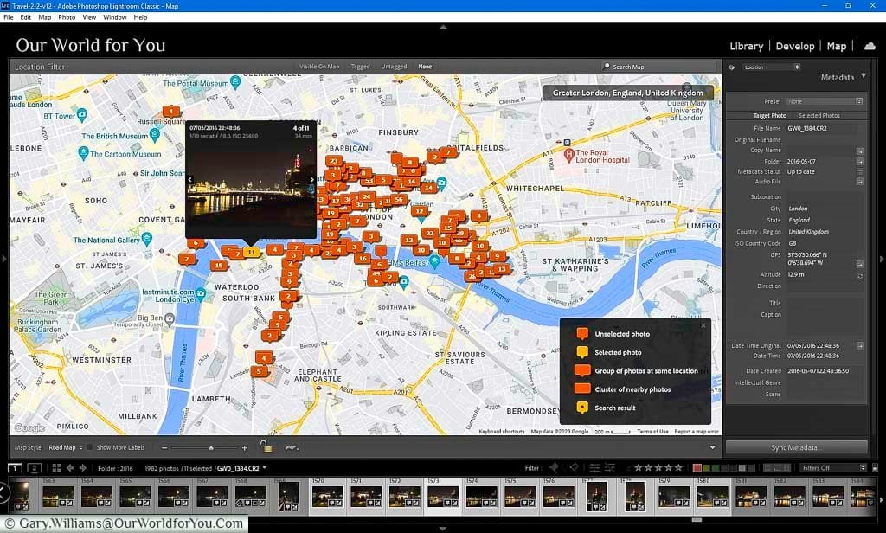
Task: Show next photo in map popup
Action: tap(311, 180)
